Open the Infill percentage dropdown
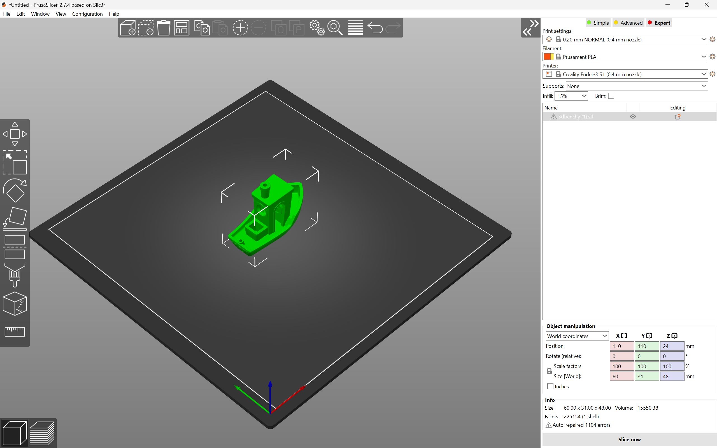The height and width of the screenshot is (448, 717). point(571,96)
